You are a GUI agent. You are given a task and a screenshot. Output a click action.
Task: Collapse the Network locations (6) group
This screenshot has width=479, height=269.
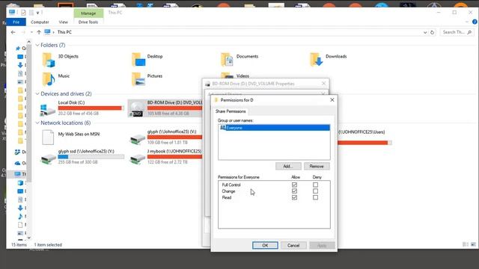click(37, 123)
